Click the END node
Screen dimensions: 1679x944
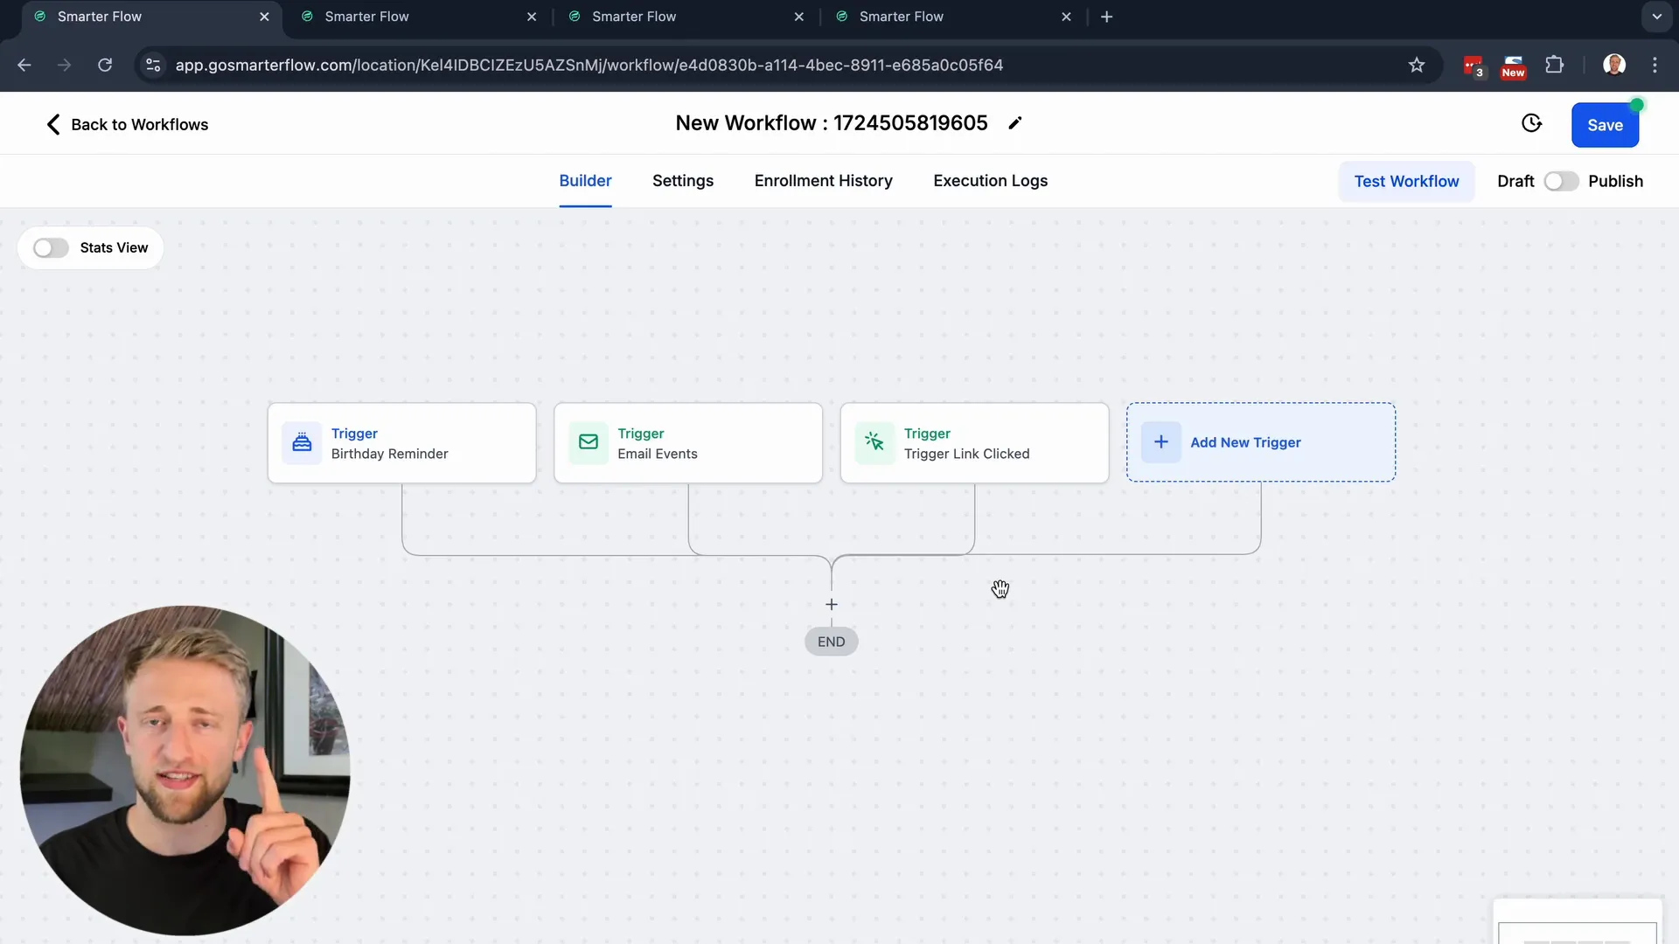(x=832, y=642)
